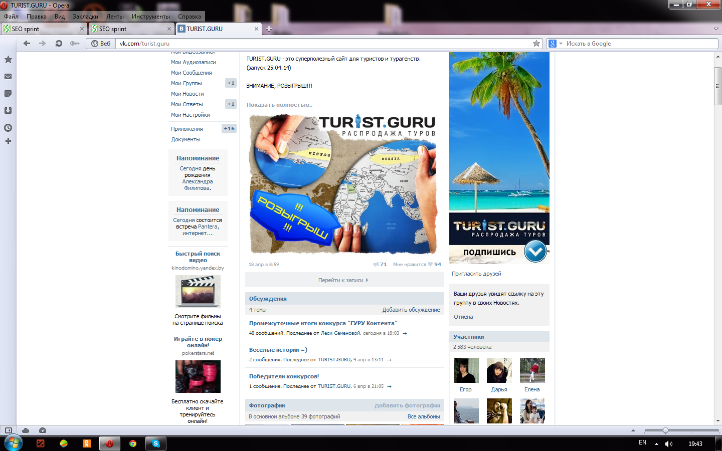Open the Skype taskbar icon
The width and height of the screenshot is (722, 451).
156,443
